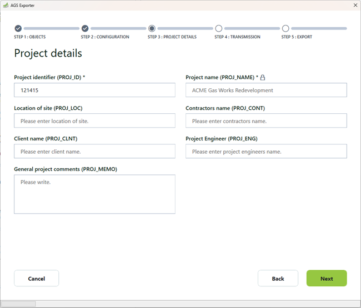Click the Step 1 Objects checkmark circle
The width and height of the screenshot is (361, 308).
[x=18, y=28]
